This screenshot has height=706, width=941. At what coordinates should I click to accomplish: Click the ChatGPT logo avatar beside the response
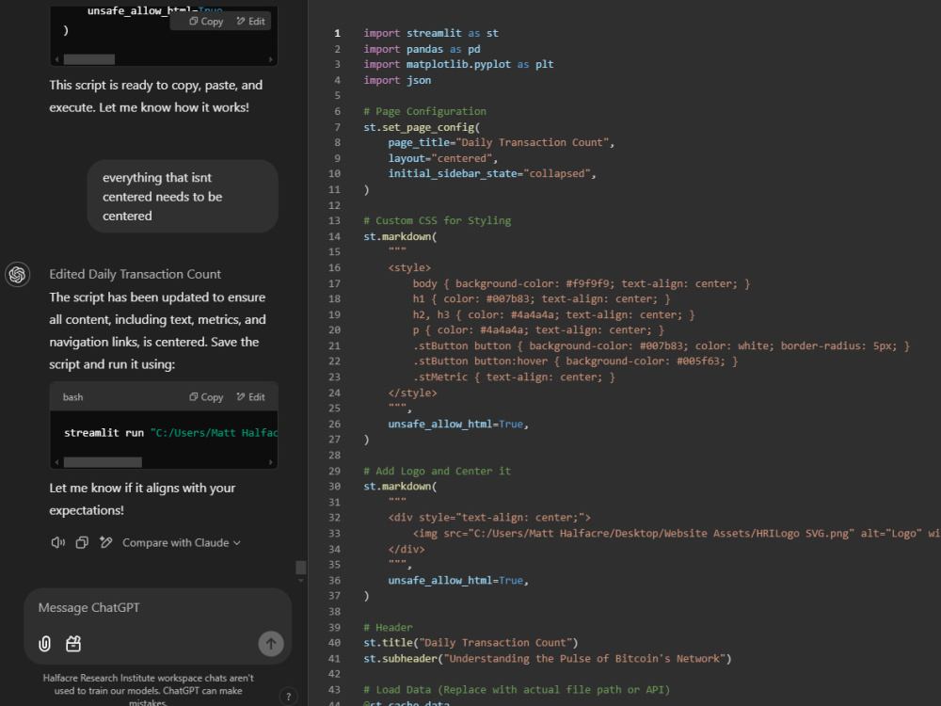(17, 274)
